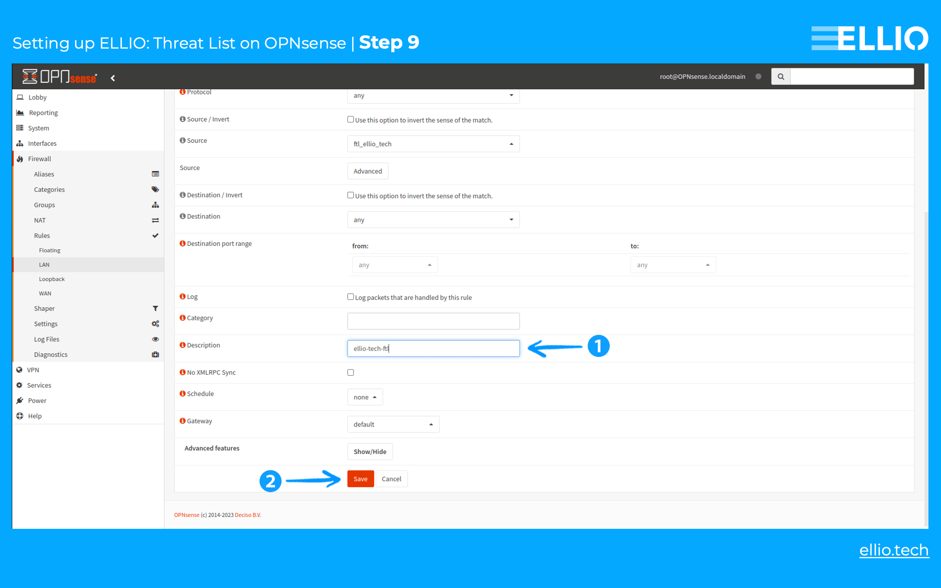
Task: Click the tags icon beside Categories
Action: [x=155, y=189]
